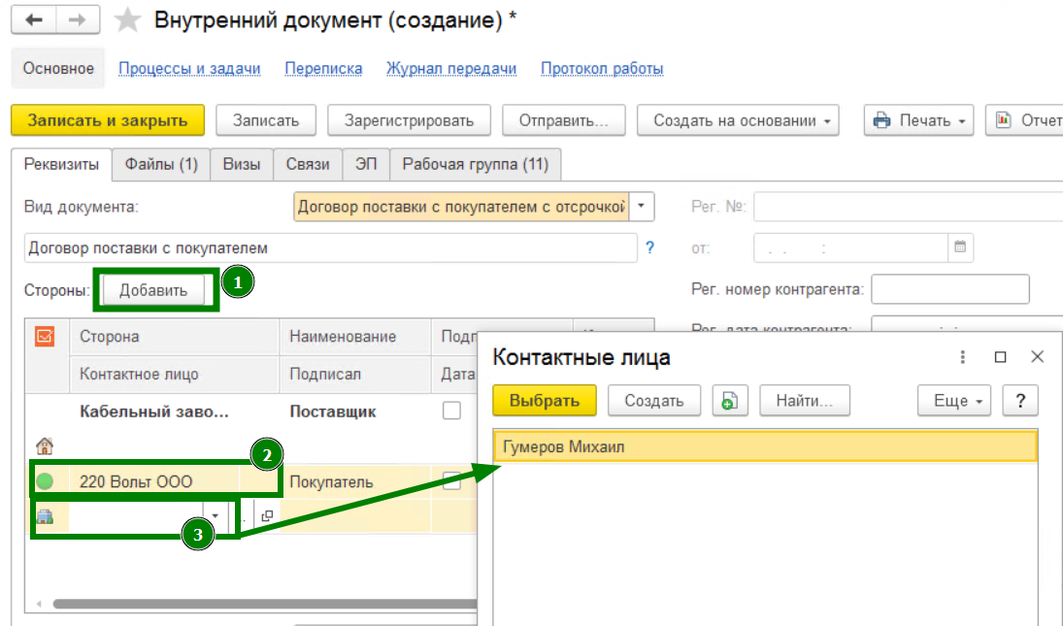
Task: Open Файлы (1) tab
Action: [161, 165]
